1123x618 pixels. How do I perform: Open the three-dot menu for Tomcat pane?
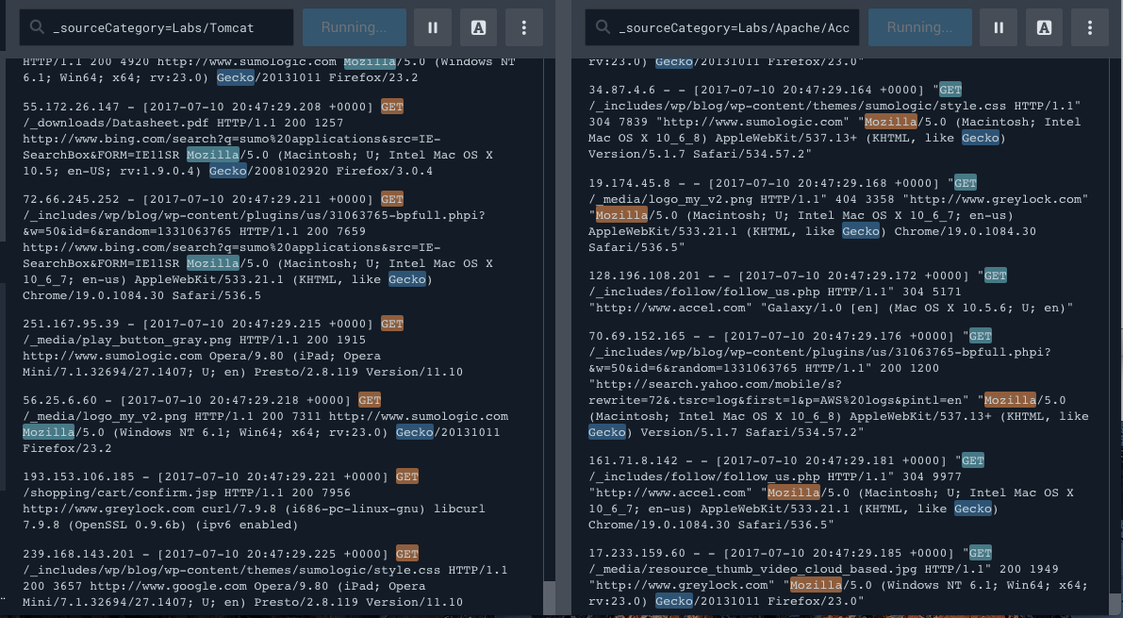(x=524, y=28)
